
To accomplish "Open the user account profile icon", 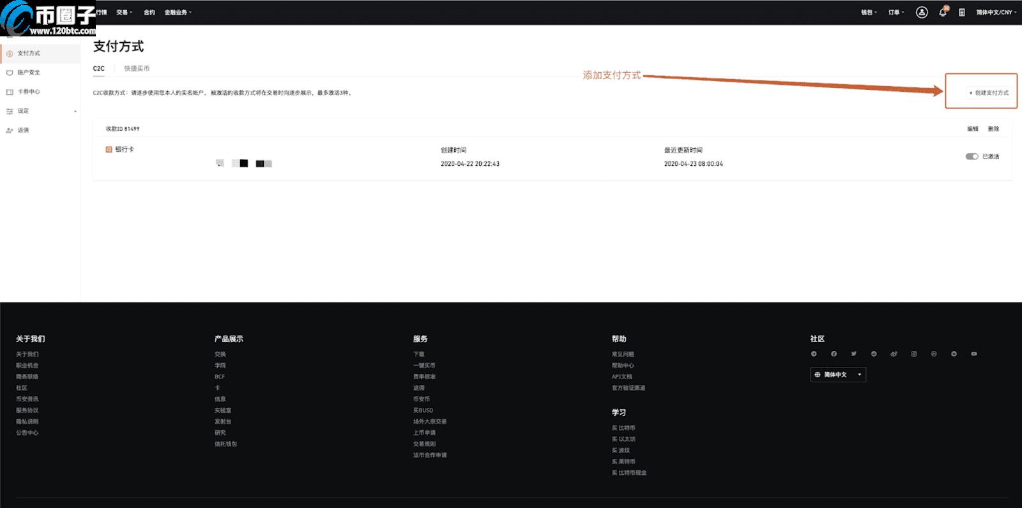I will coord(922,12).
